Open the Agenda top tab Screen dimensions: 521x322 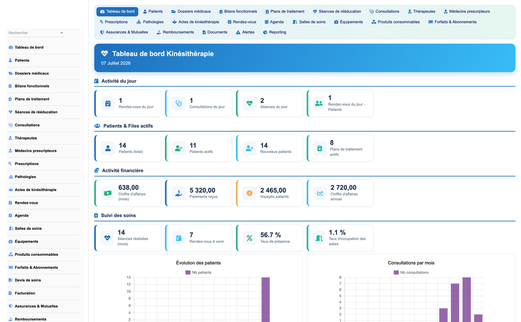pos(274,22)
